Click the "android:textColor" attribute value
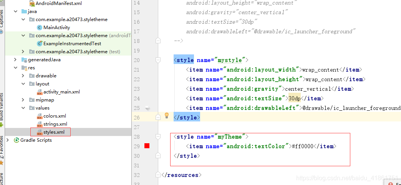Image resolution: width=401 pixels, height=185 pixels. 256,146
